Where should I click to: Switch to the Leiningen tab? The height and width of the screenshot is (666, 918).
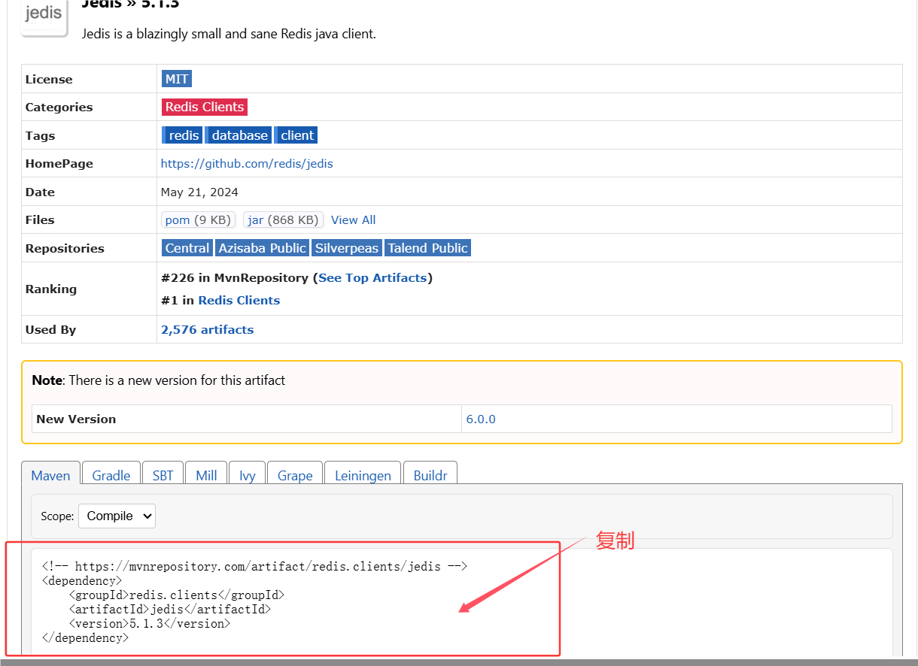363,475
